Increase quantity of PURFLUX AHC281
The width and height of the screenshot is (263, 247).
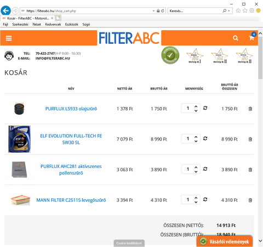tap(196, 167)
